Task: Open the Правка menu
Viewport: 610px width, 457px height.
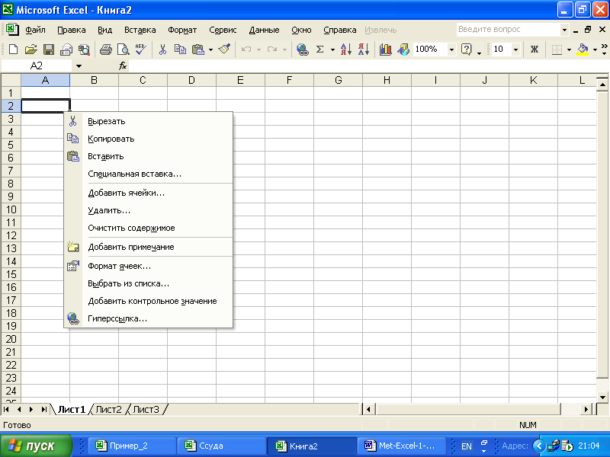Action: tap(72, 30)
